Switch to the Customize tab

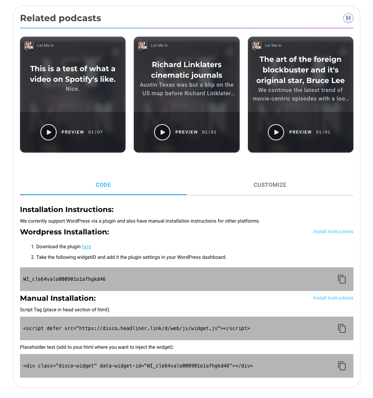pyautogui.click(x=270, y=185)
